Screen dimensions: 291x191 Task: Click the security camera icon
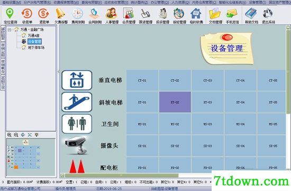point(76,145)
